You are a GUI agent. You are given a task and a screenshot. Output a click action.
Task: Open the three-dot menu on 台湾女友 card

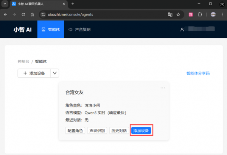(x=163, y=88)
